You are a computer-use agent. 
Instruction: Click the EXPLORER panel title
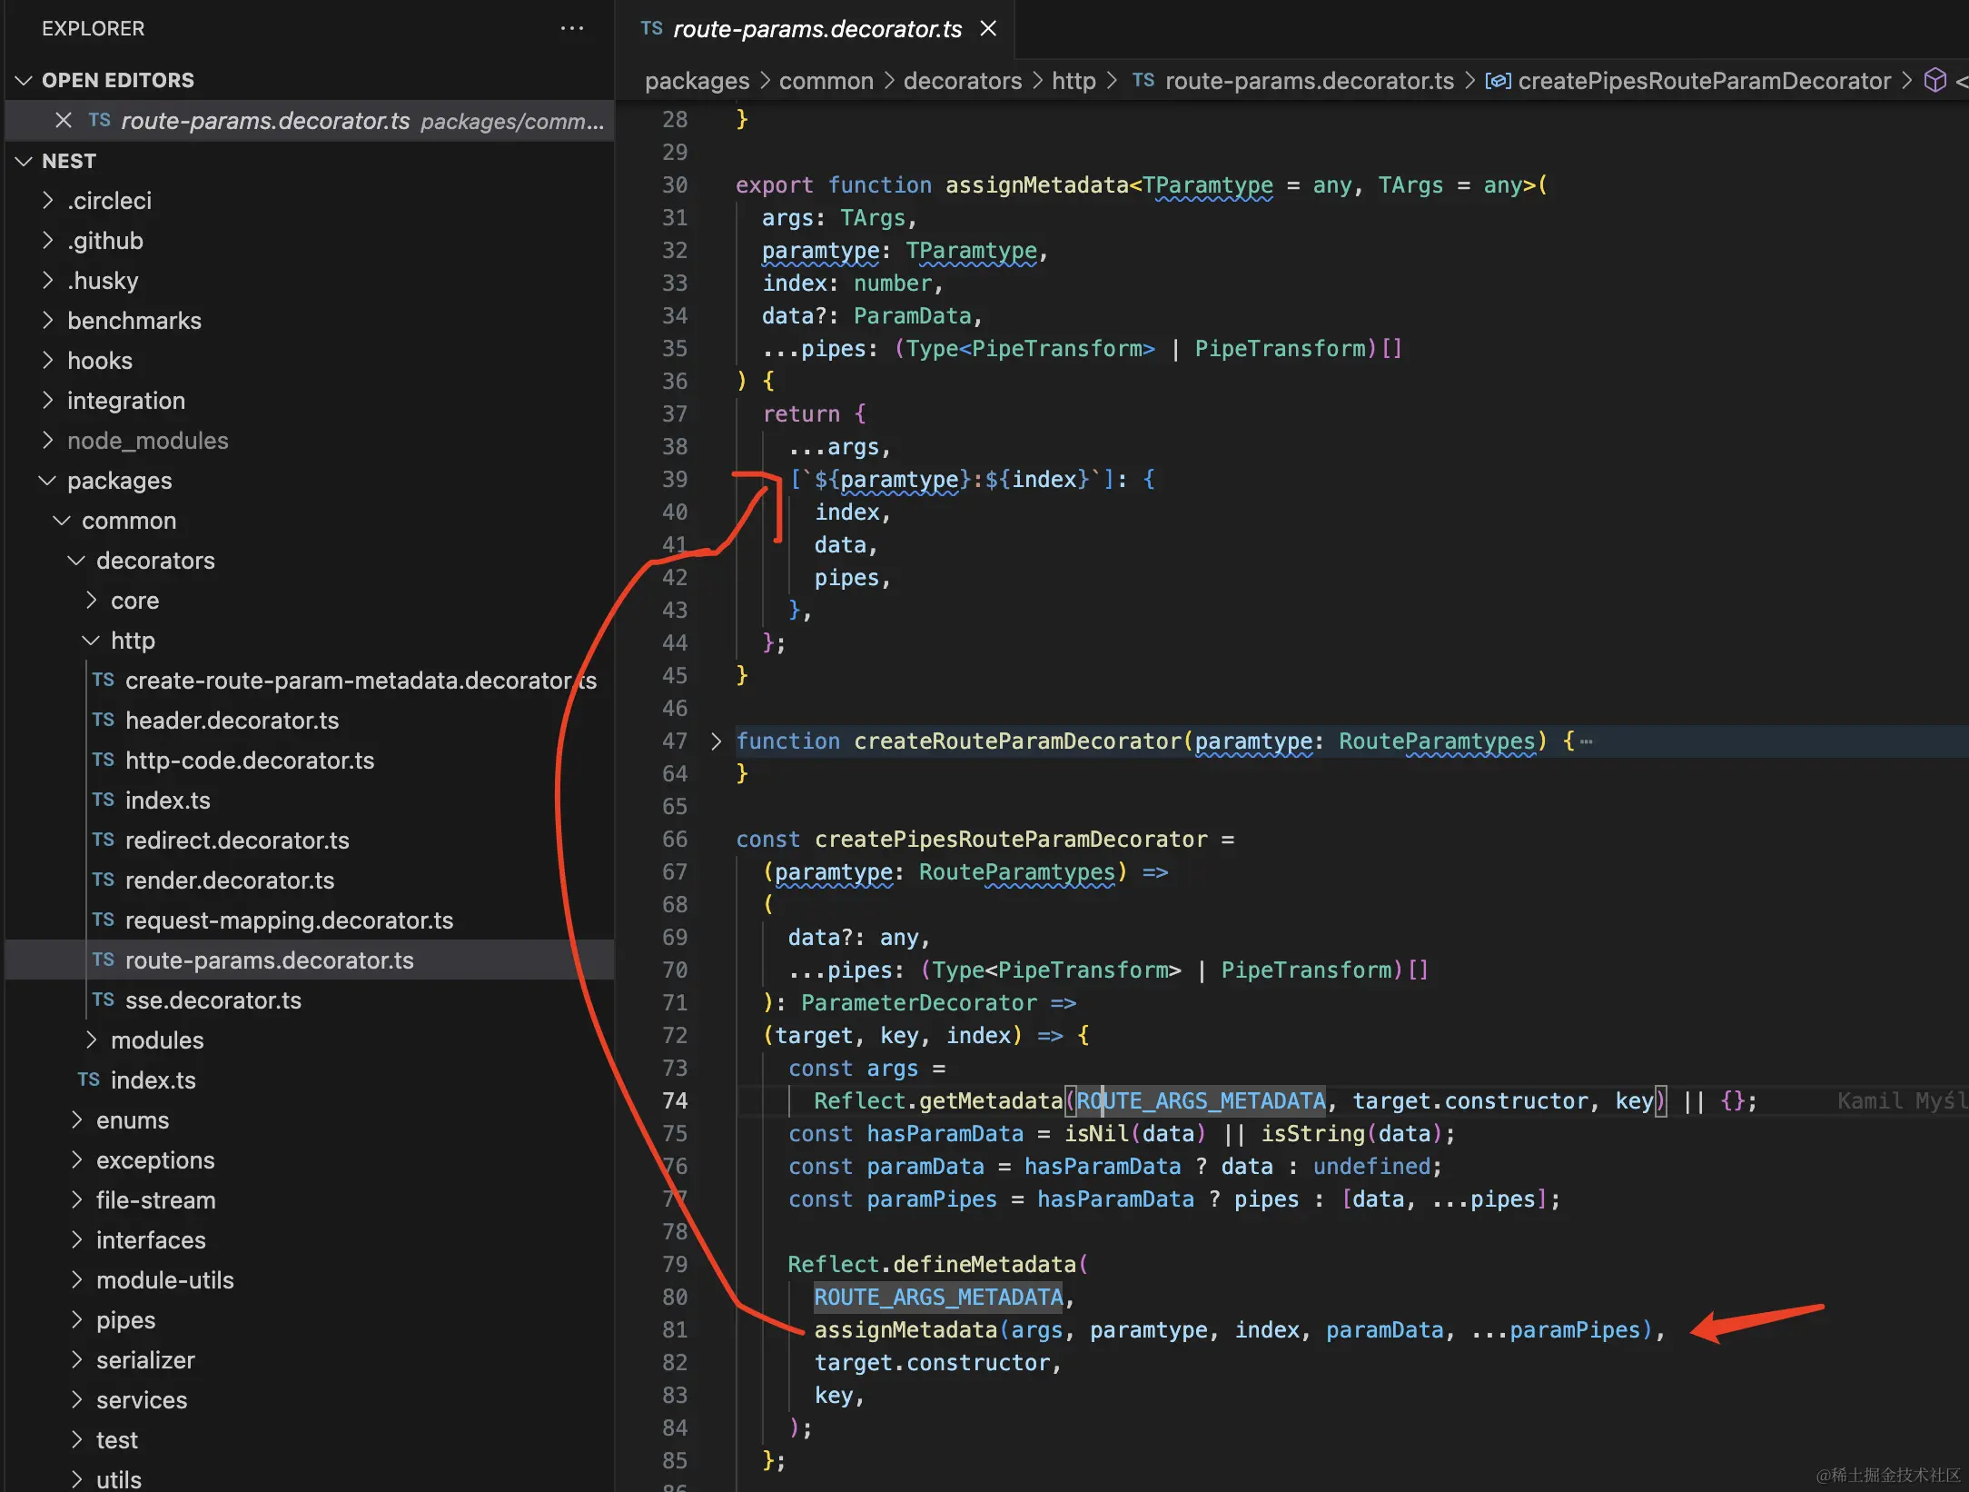click(93, 29)
